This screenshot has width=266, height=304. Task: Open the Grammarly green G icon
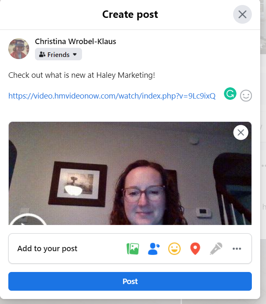tap(230, 94)
